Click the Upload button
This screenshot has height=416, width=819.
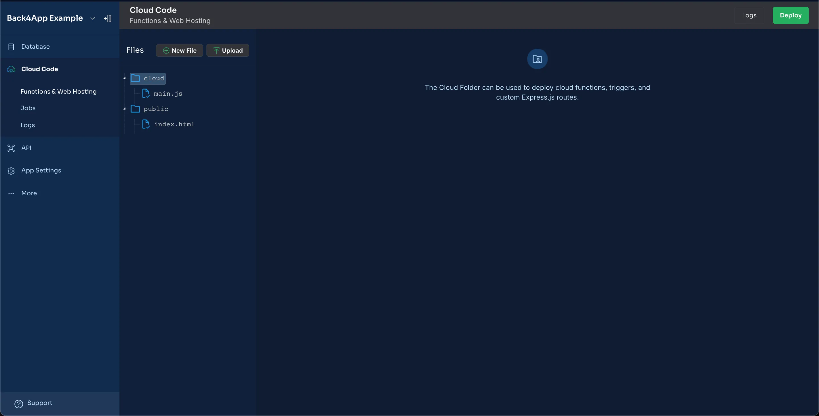point(227,51)
